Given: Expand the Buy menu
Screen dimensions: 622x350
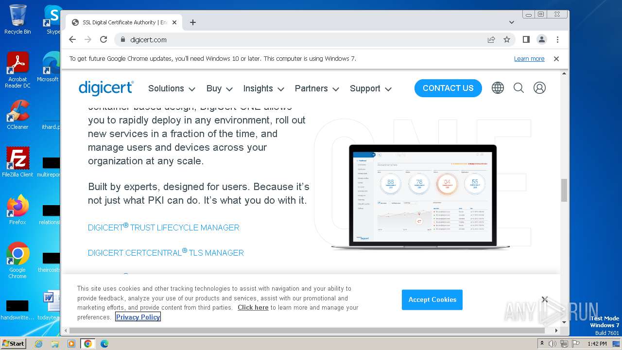Looking at the screenshot, I should tap(220, 88).
